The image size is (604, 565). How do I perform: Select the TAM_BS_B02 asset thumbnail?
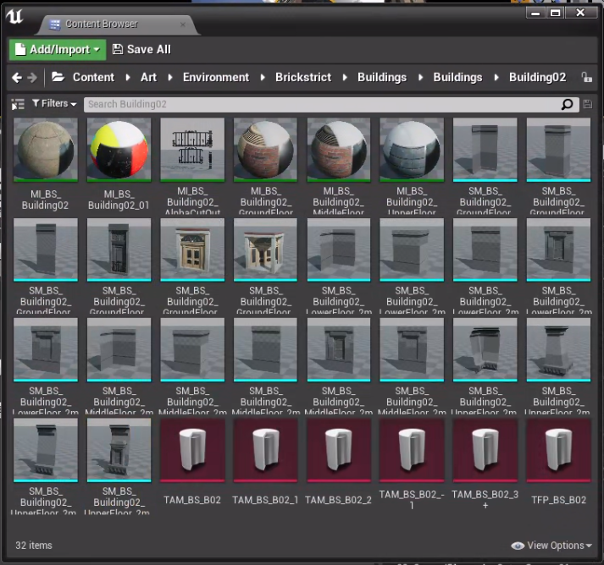pyautogui.click(x=191, y=450)
